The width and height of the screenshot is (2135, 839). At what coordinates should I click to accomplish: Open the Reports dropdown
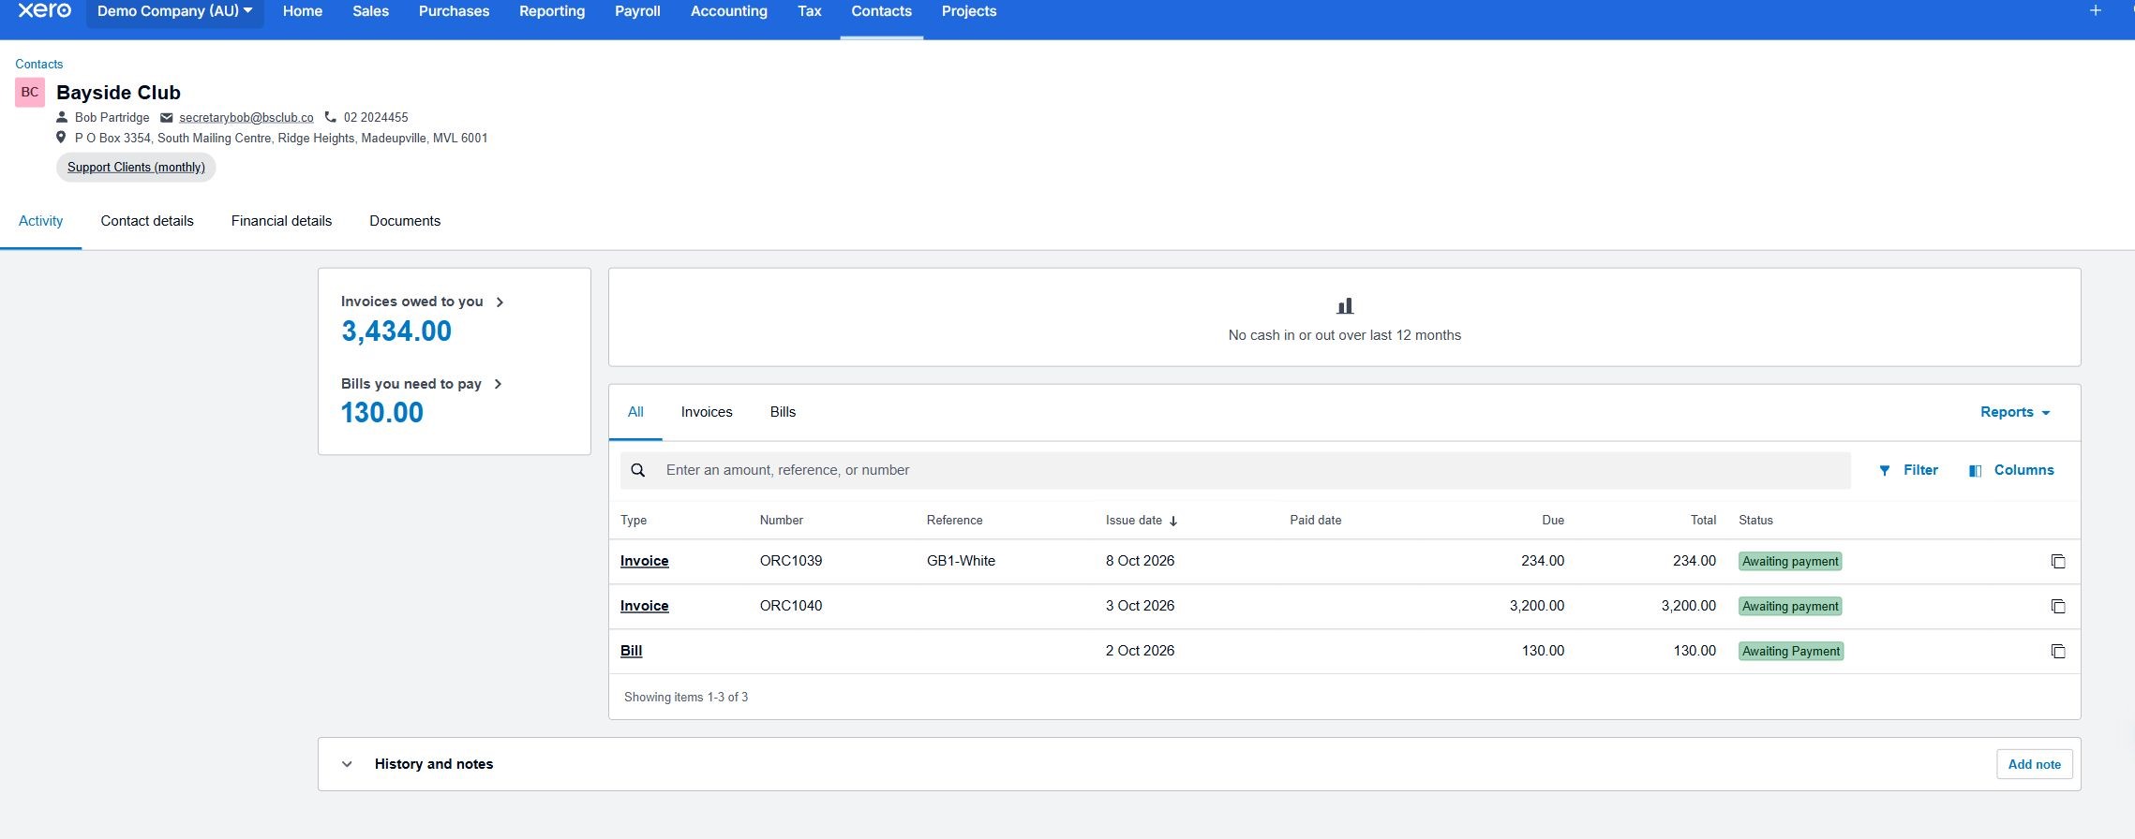coord(2015,412)
